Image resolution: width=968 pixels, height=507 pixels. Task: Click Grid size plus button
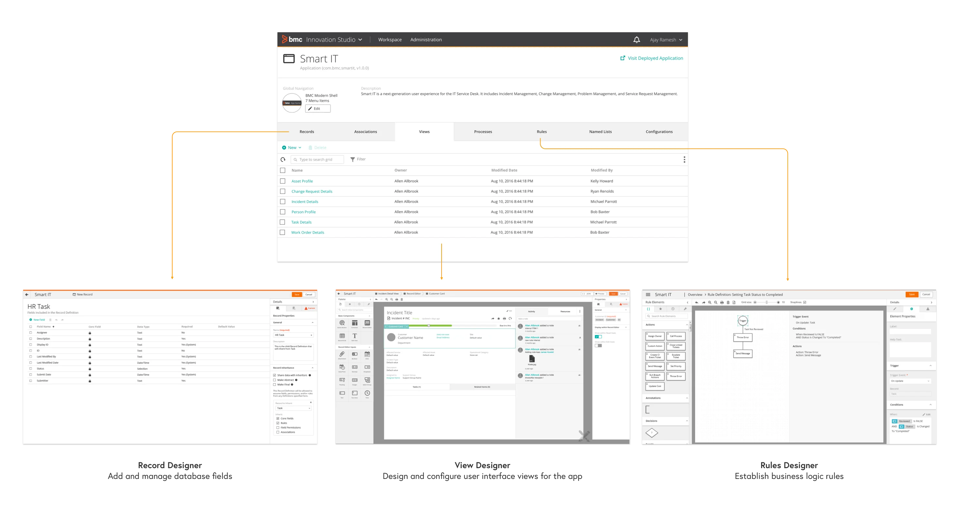tap(778, 303)
